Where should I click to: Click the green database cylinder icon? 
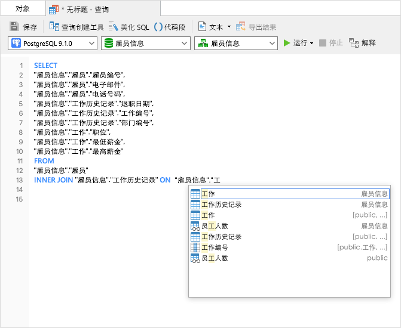109,43
